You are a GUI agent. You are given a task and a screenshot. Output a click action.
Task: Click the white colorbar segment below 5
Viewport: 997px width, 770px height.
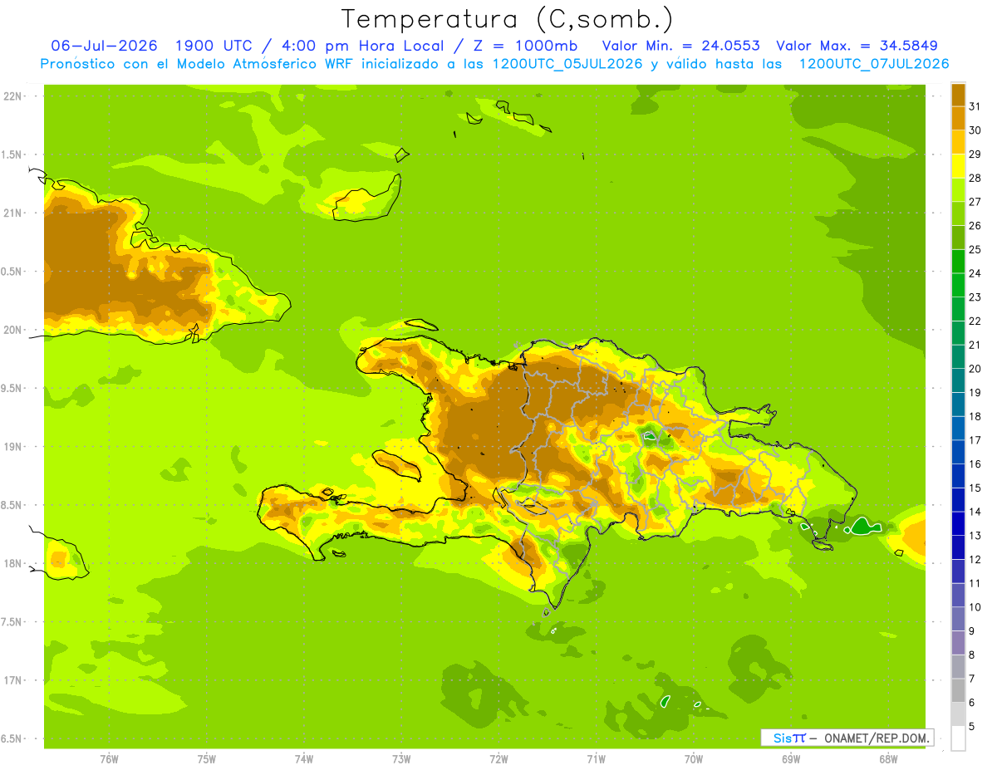[x=958, y=738]
